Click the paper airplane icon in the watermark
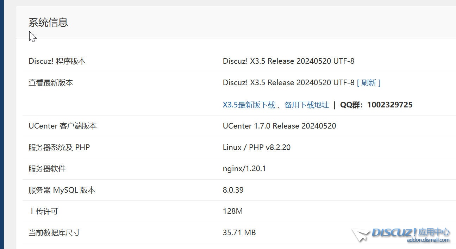The width and height of the screenshot is (456, 249). click(x=361, y=235)
